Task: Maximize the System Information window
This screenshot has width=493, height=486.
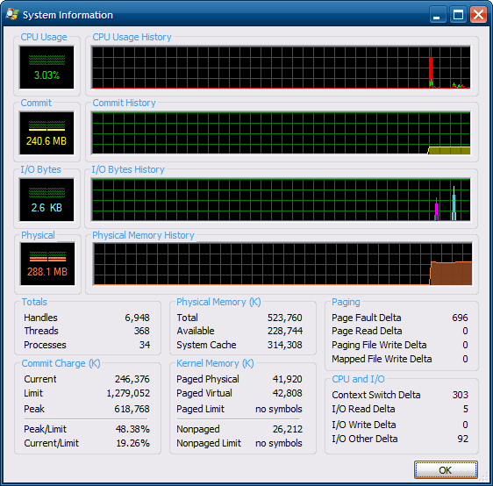Action: tap(458, 15)
